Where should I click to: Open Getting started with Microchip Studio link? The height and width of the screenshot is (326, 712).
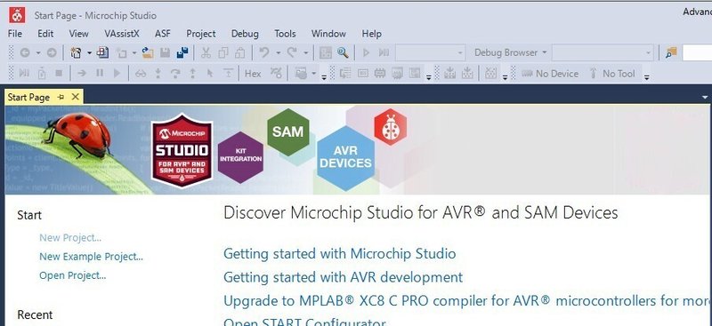(x=340, y=253)
